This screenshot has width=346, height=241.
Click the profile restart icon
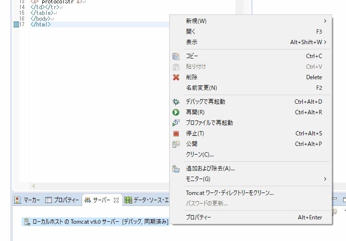click(176, 123)
